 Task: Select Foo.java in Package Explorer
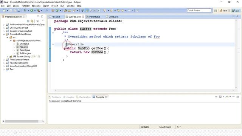click(x=23, y=47)
